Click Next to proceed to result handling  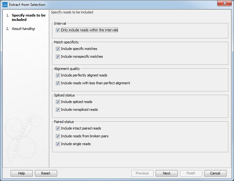point(167,173)
